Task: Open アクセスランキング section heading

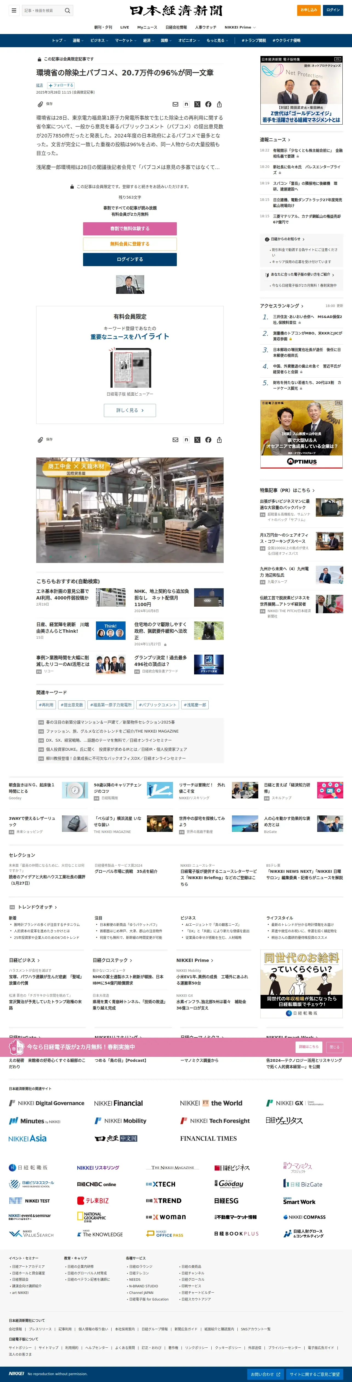Action: [x=282, y=306]
